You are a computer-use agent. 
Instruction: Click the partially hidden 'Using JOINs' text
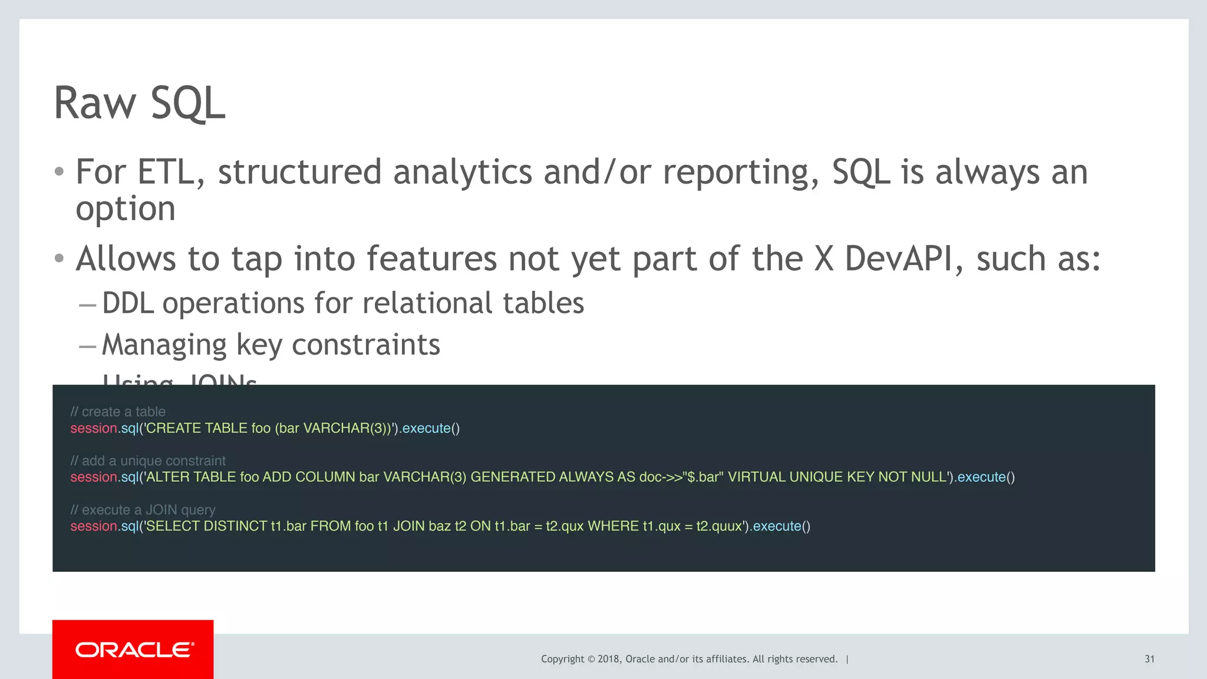pos(180,379)
